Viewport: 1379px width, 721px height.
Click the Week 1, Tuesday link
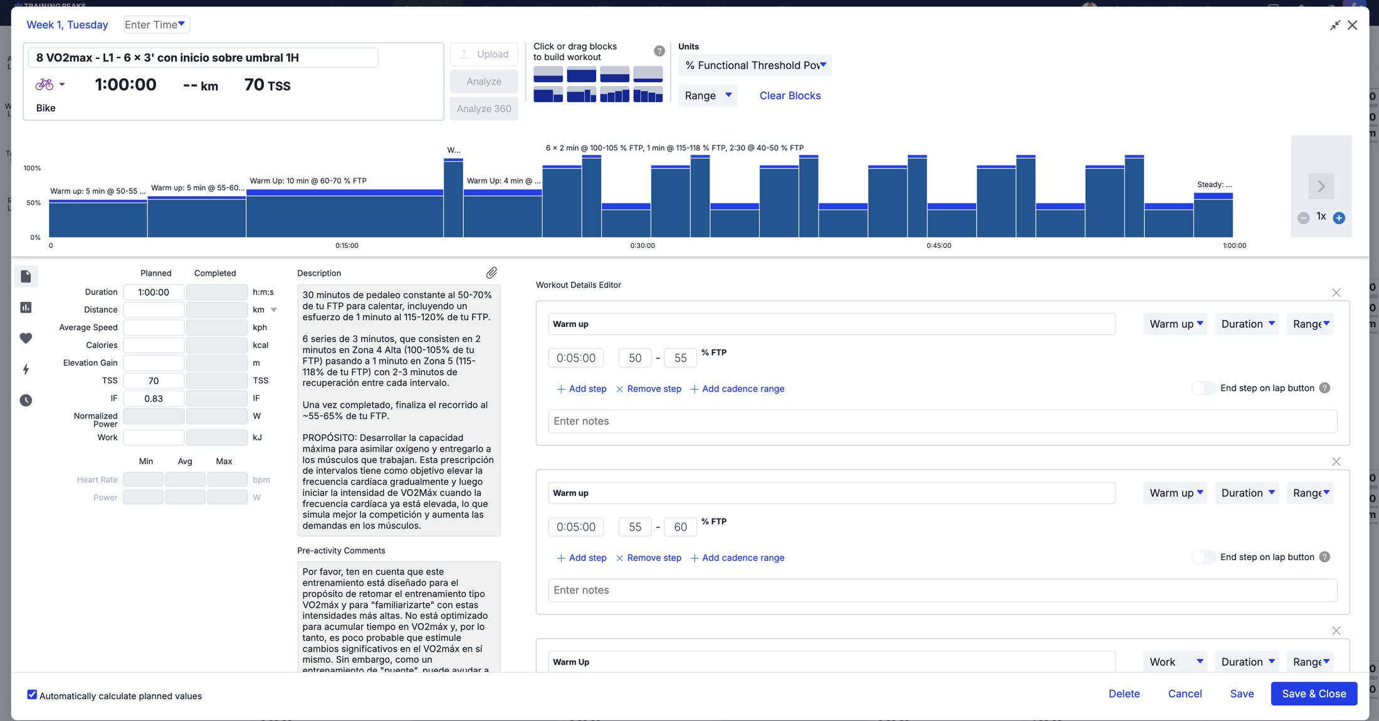pyautogui.click(x=67, y=24)
